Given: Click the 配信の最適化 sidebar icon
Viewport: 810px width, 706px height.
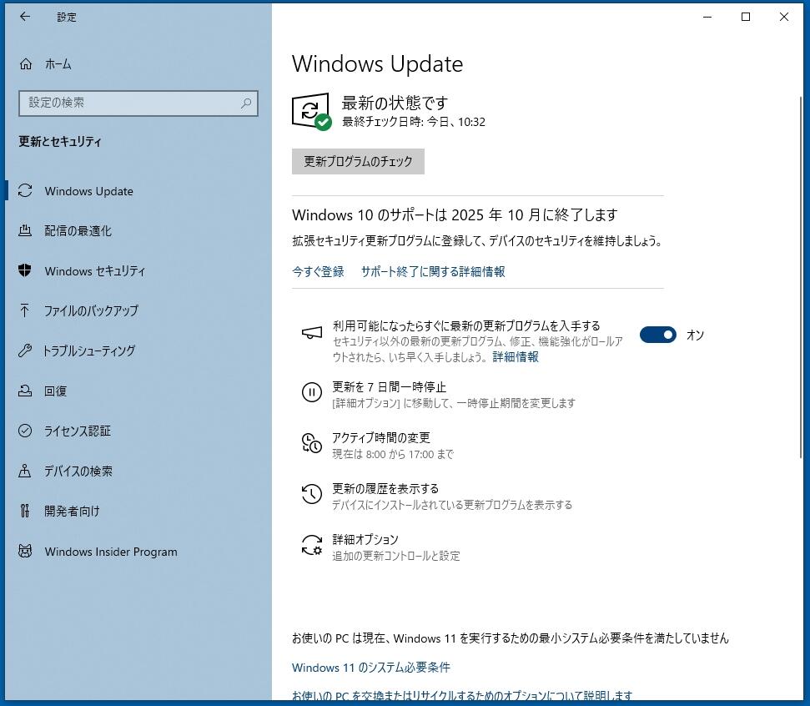Looking at the screenshot, I should (x=25, y=230).
